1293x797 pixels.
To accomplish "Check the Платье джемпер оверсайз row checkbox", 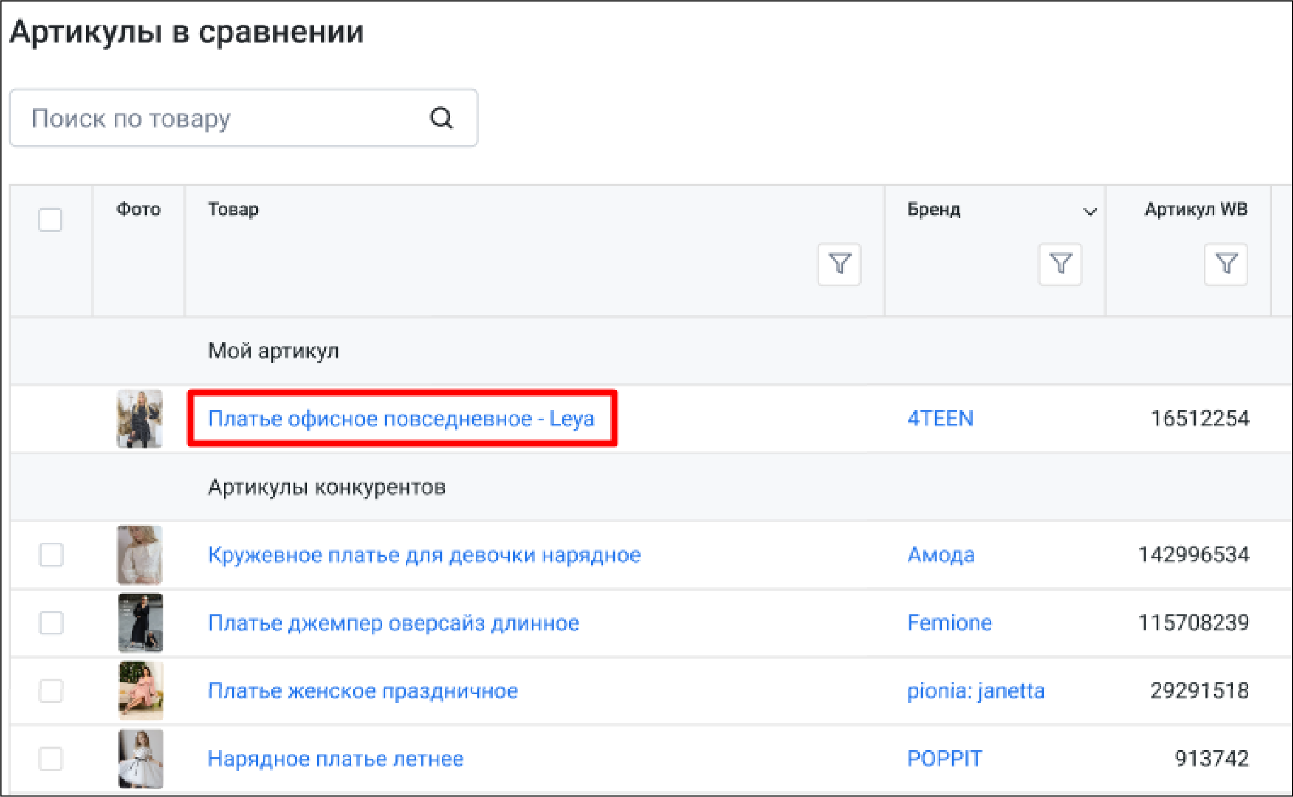I will point(51,623).
